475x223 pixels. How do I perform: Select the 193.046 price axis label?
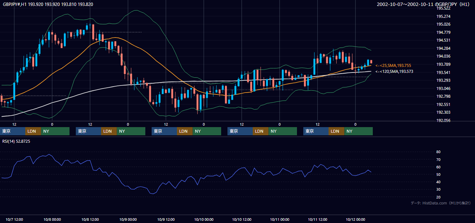click(x=443, y=88)
